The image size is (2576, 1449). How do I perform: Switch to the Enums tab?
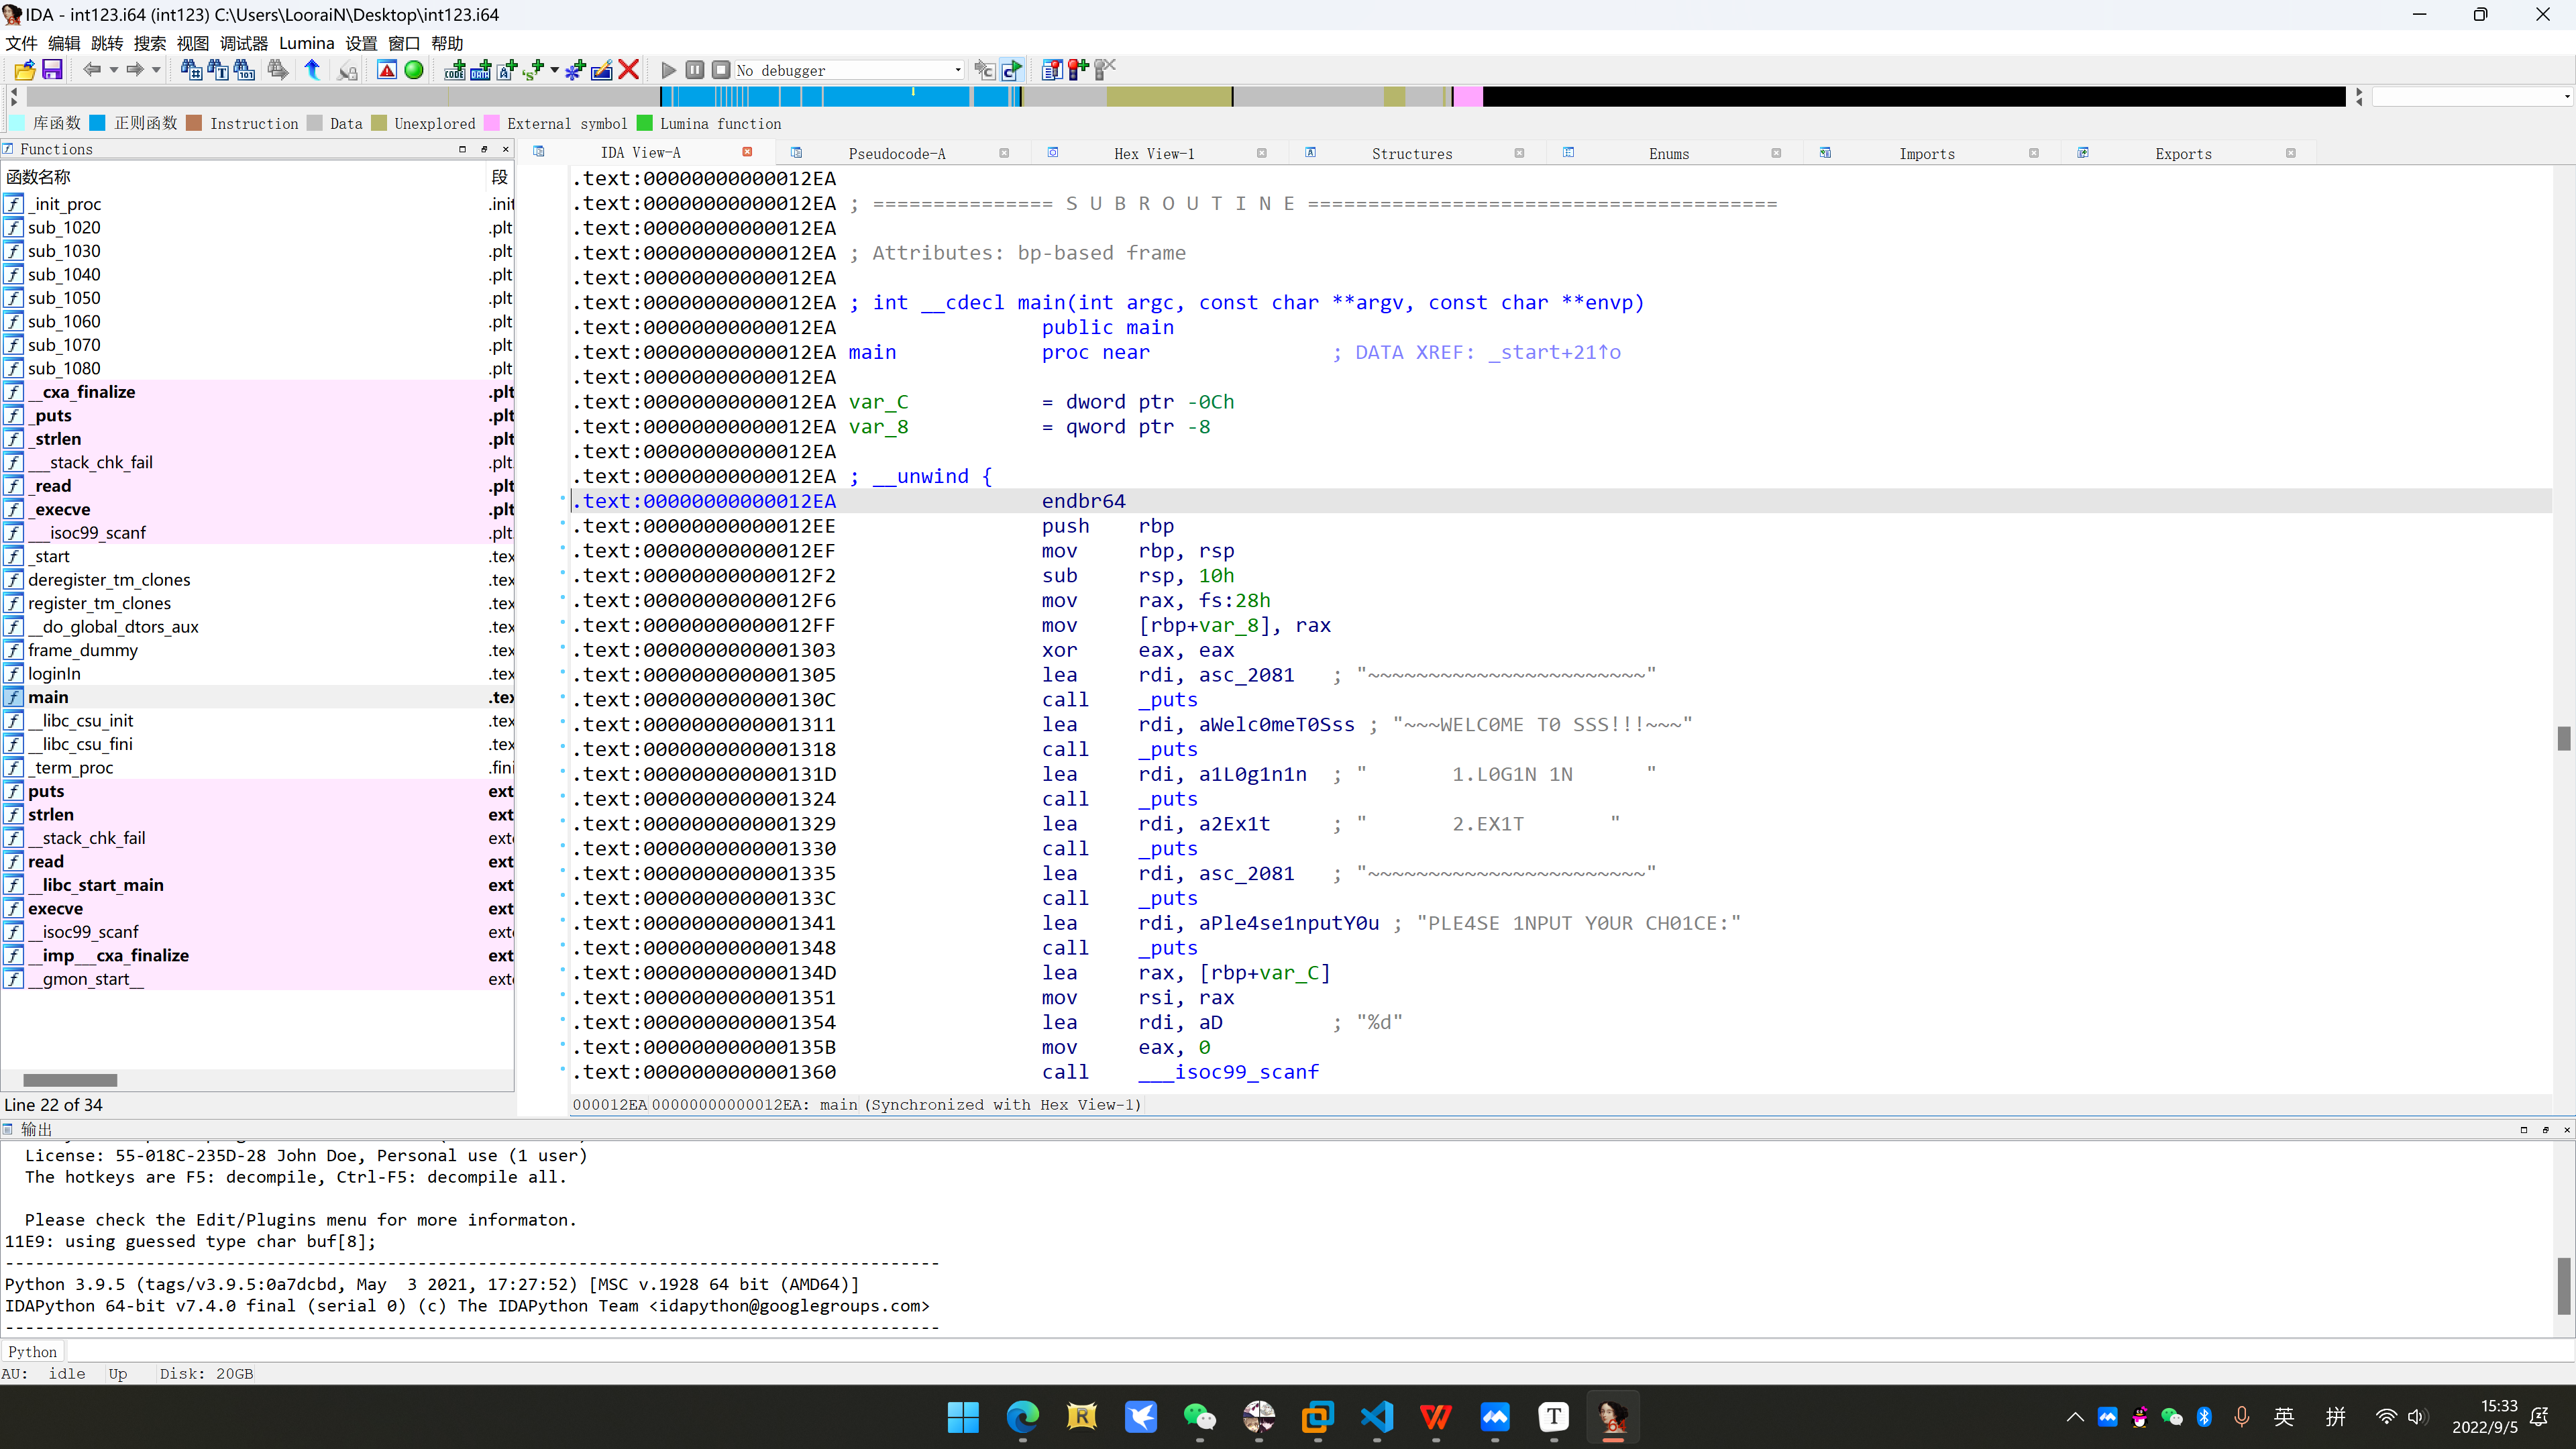1669,153
